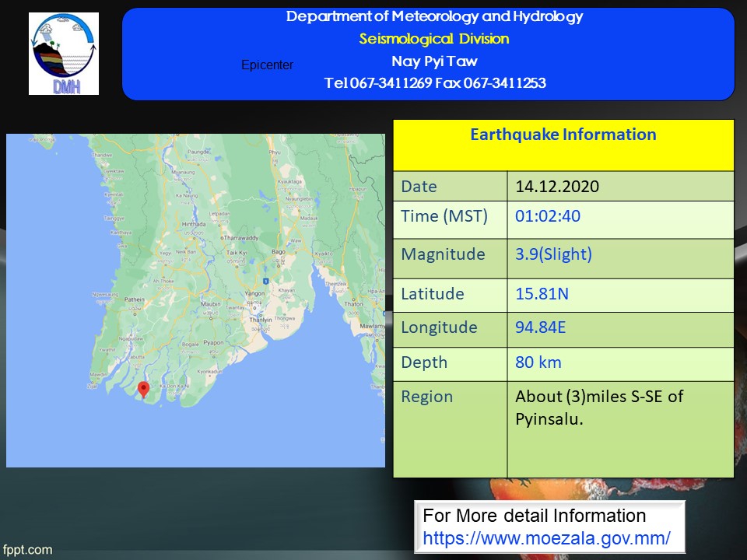Click the fppt.com watermark text
The width and height of the screenshot is (747, 560).
(x=27, y=550)
